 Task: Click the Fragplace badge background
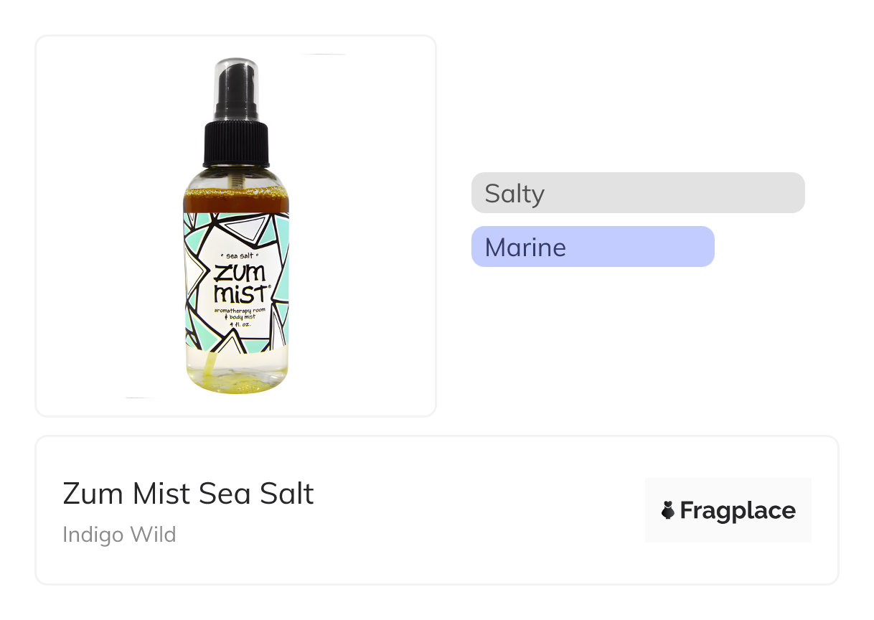coord(728,488)
